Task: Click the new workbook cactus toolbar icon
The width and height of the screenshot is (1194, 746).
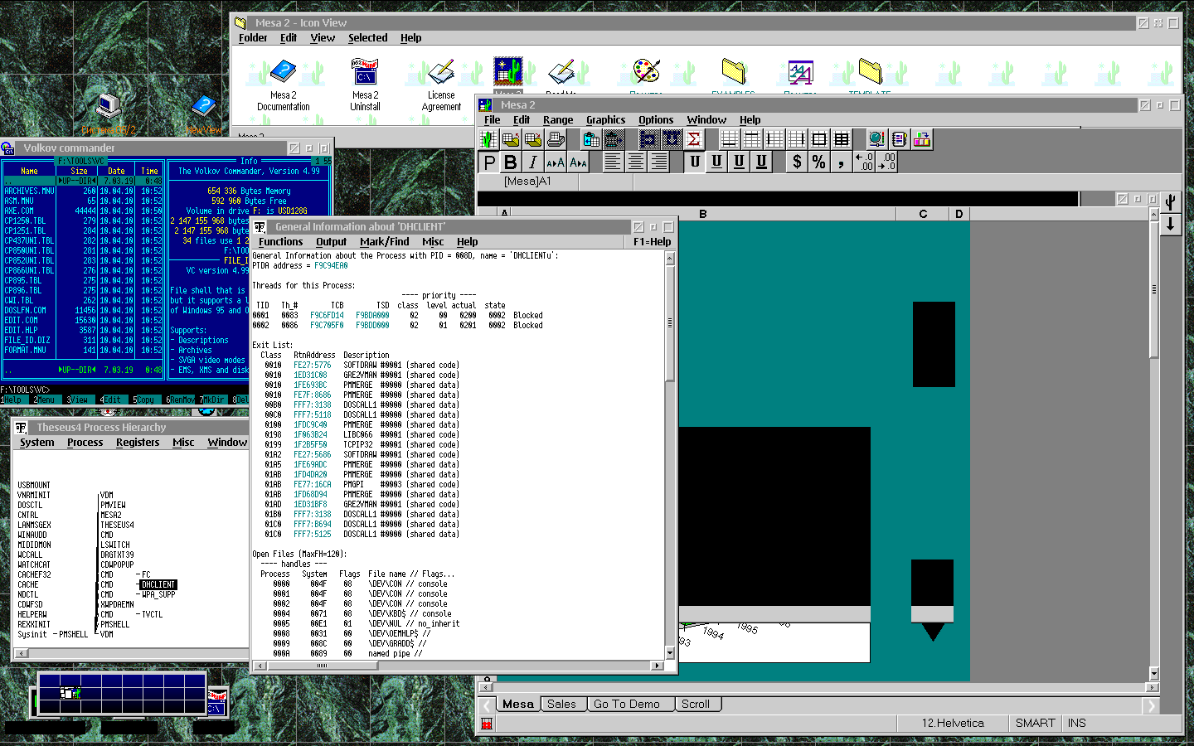Action: (x=488, y=139)
